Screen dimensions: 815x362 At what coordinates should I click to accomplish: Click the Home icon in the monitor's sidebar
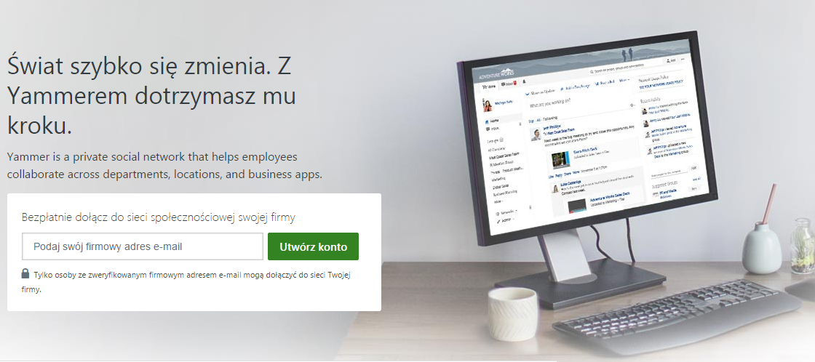(487, 121)
